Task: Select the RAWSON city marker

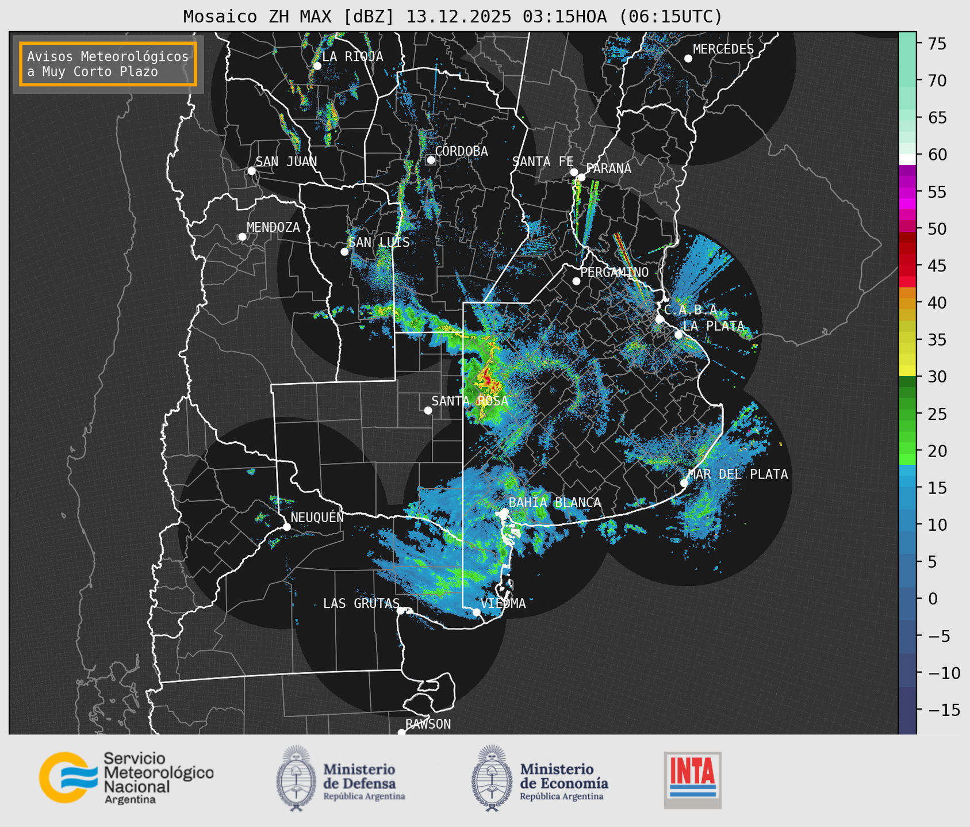Action: pyautogui.click(x=401, y=733)
